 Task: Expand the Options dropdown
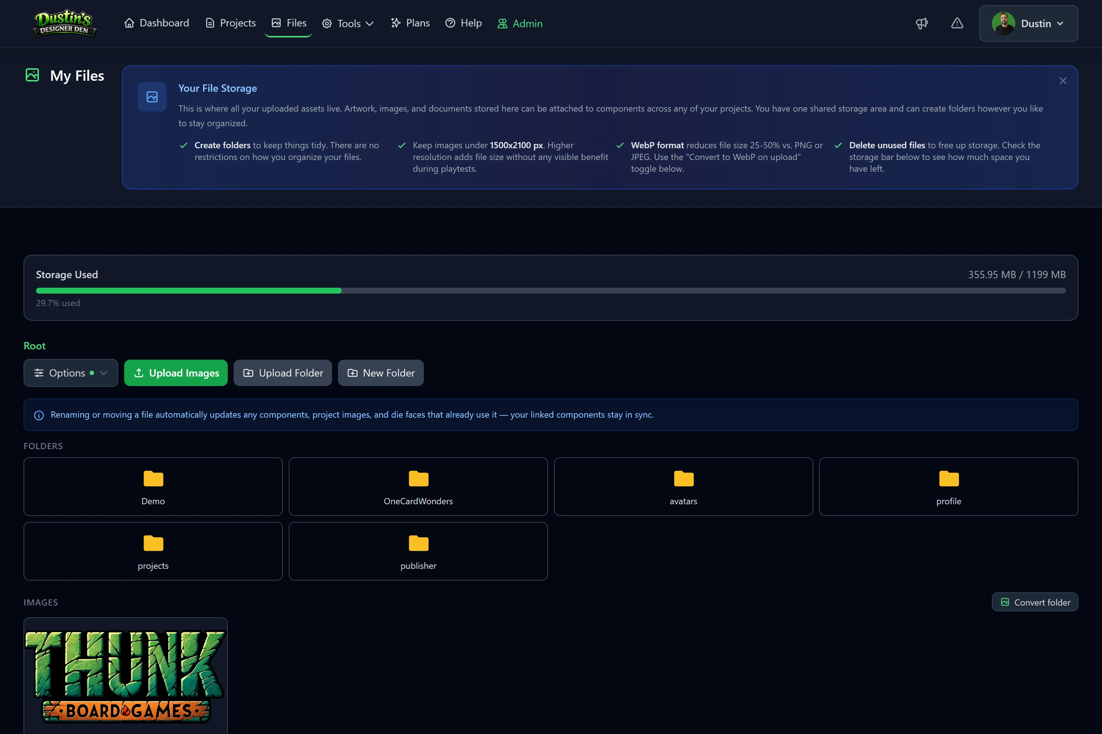pyautogui.click(x=71, y=373)
